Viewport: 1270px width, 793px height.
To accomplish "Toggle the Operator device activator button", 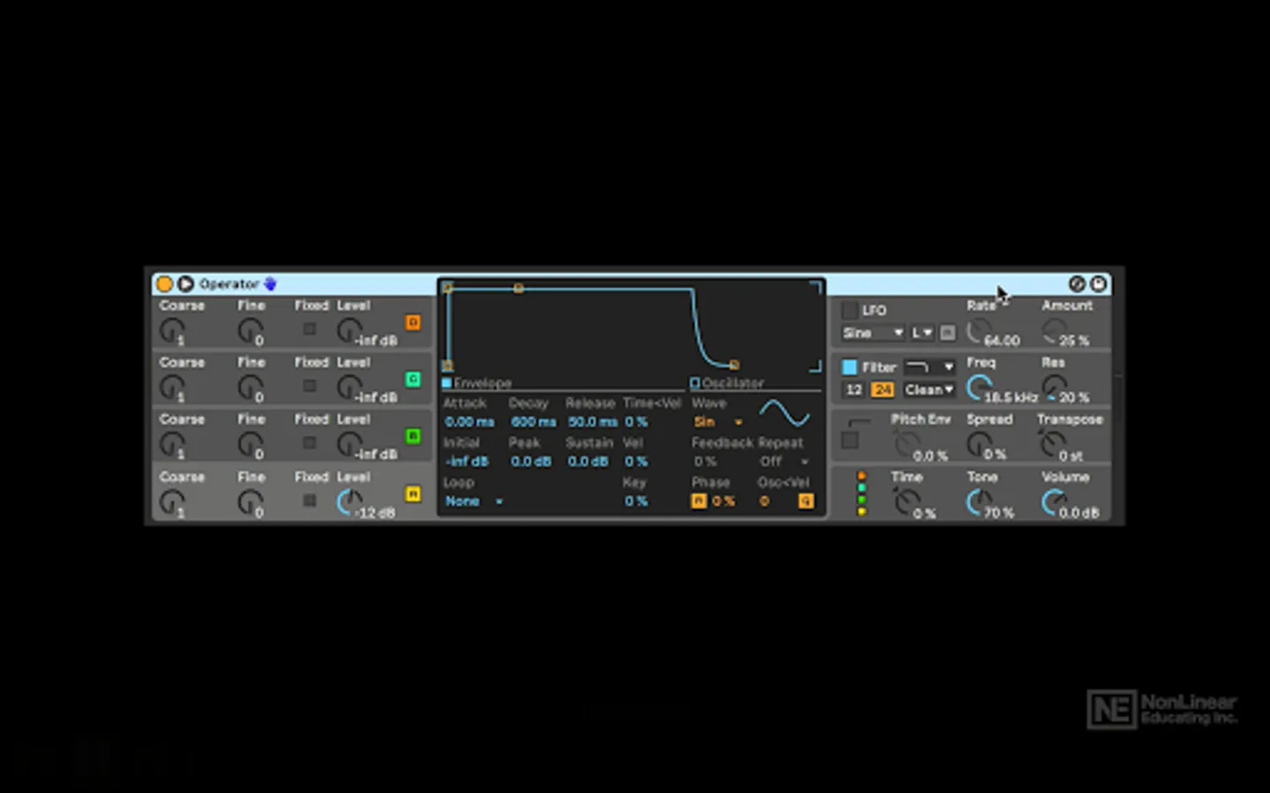I will pos(164,284).
